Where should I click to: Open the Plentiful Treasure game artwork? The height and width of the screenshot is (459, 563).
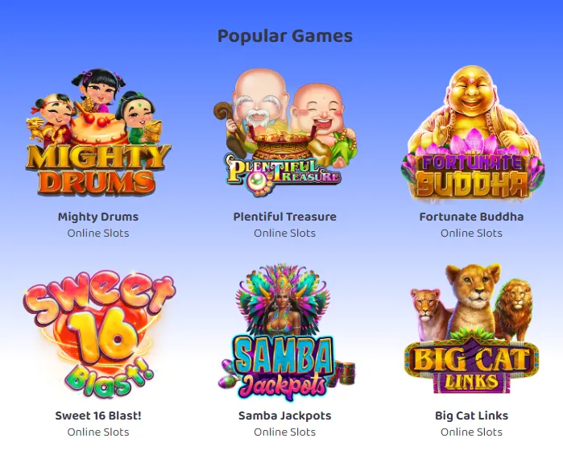[x=285, y=132]
